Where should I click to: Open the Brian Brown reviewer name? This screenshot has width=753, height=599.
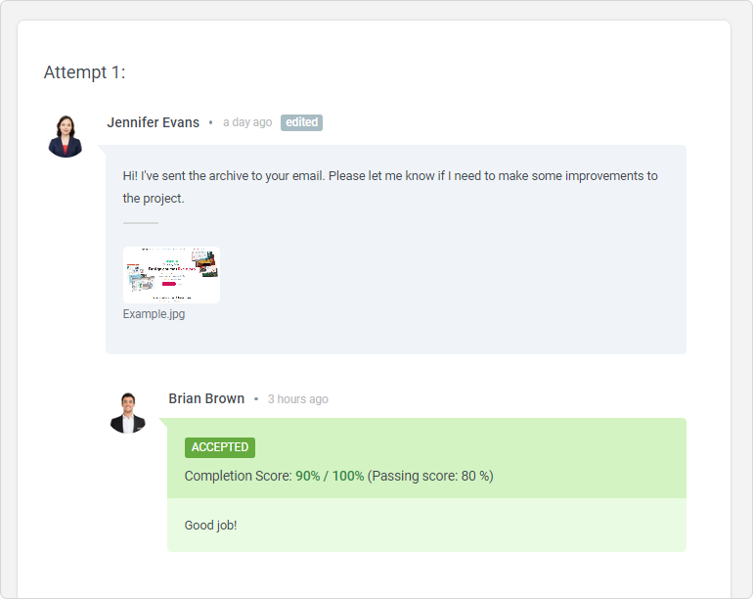(206, 398)
